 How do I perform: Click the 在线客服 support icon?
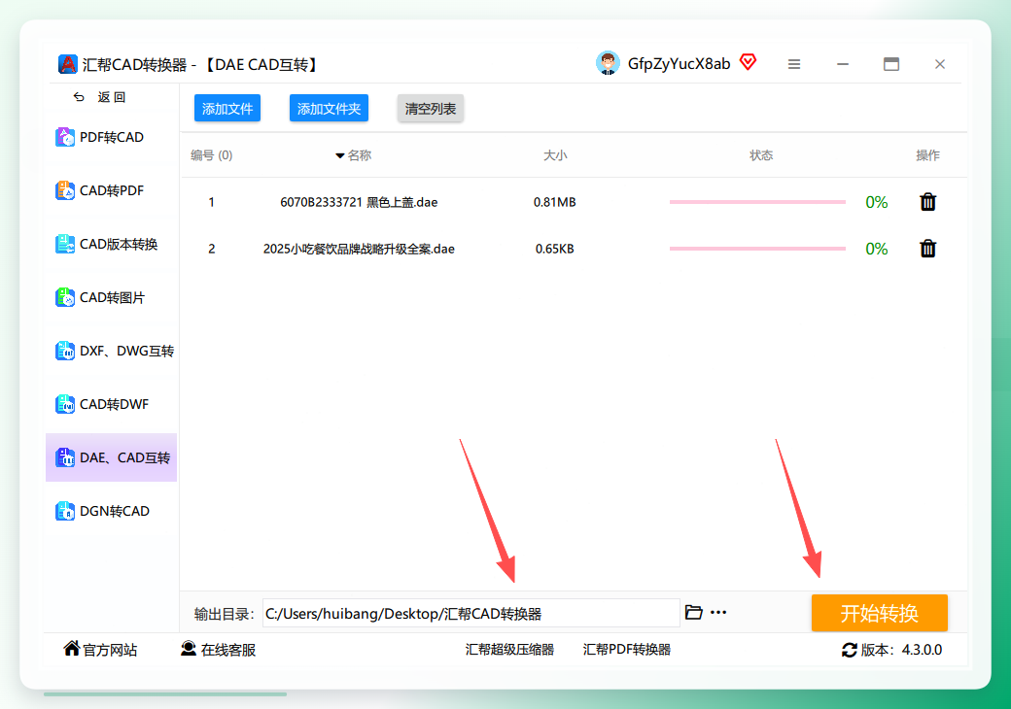[x=189, y=649]
